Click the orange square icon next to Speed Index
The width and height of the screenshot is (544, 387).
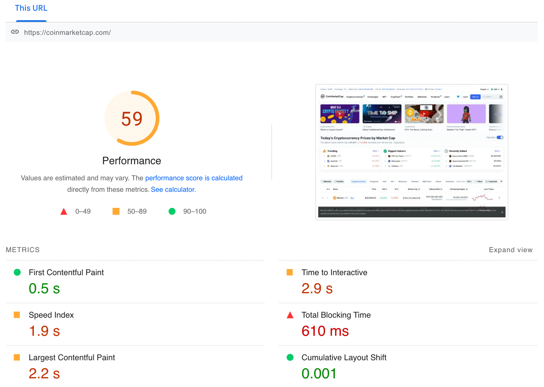coord(16,315)
